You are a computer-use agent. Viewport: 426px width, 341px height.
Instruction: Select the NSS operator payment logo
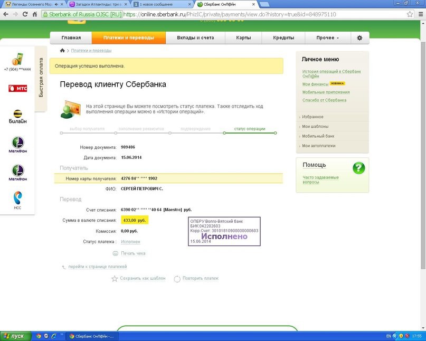coord(17,200)
